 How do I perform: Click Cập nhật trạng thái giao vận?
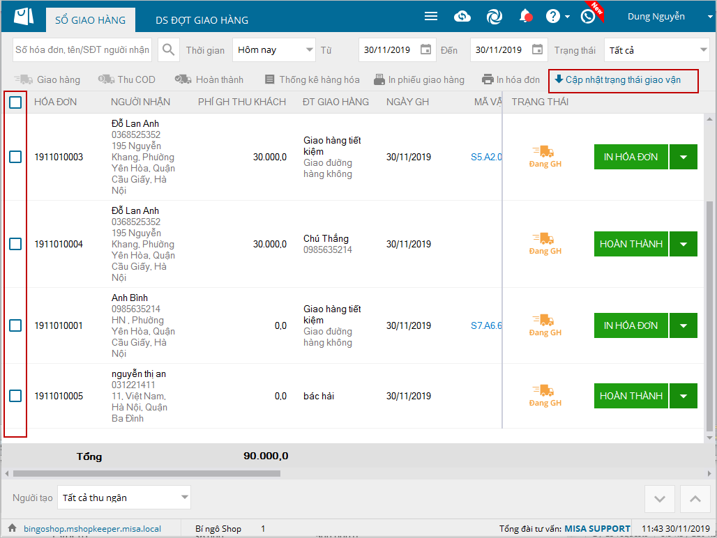618,80
